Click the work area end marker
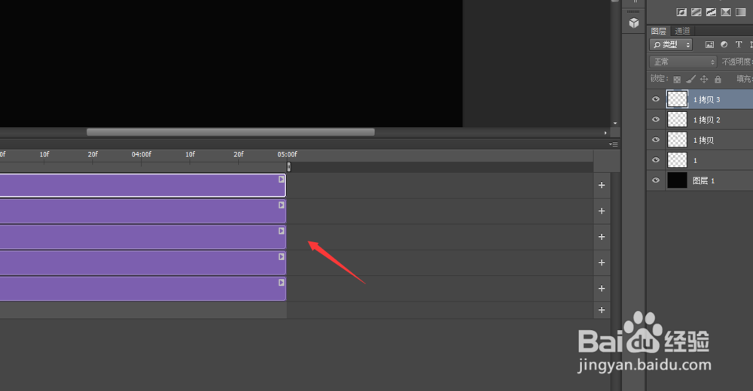The image size is (753, 391). pos(288,166)
